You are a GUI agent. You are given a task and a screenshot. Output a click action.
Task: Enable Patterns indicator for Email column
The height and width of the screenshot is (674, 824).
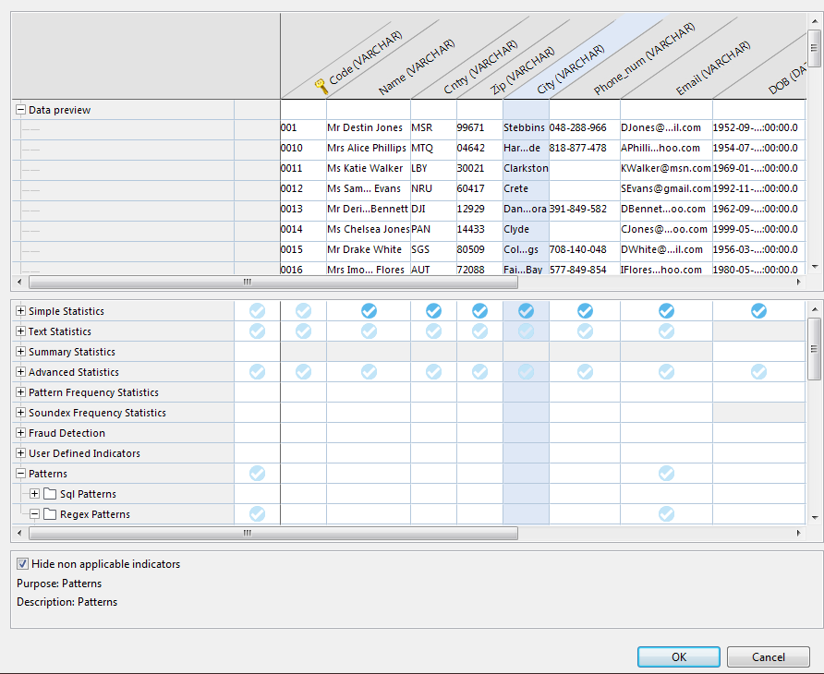[666, 473]
